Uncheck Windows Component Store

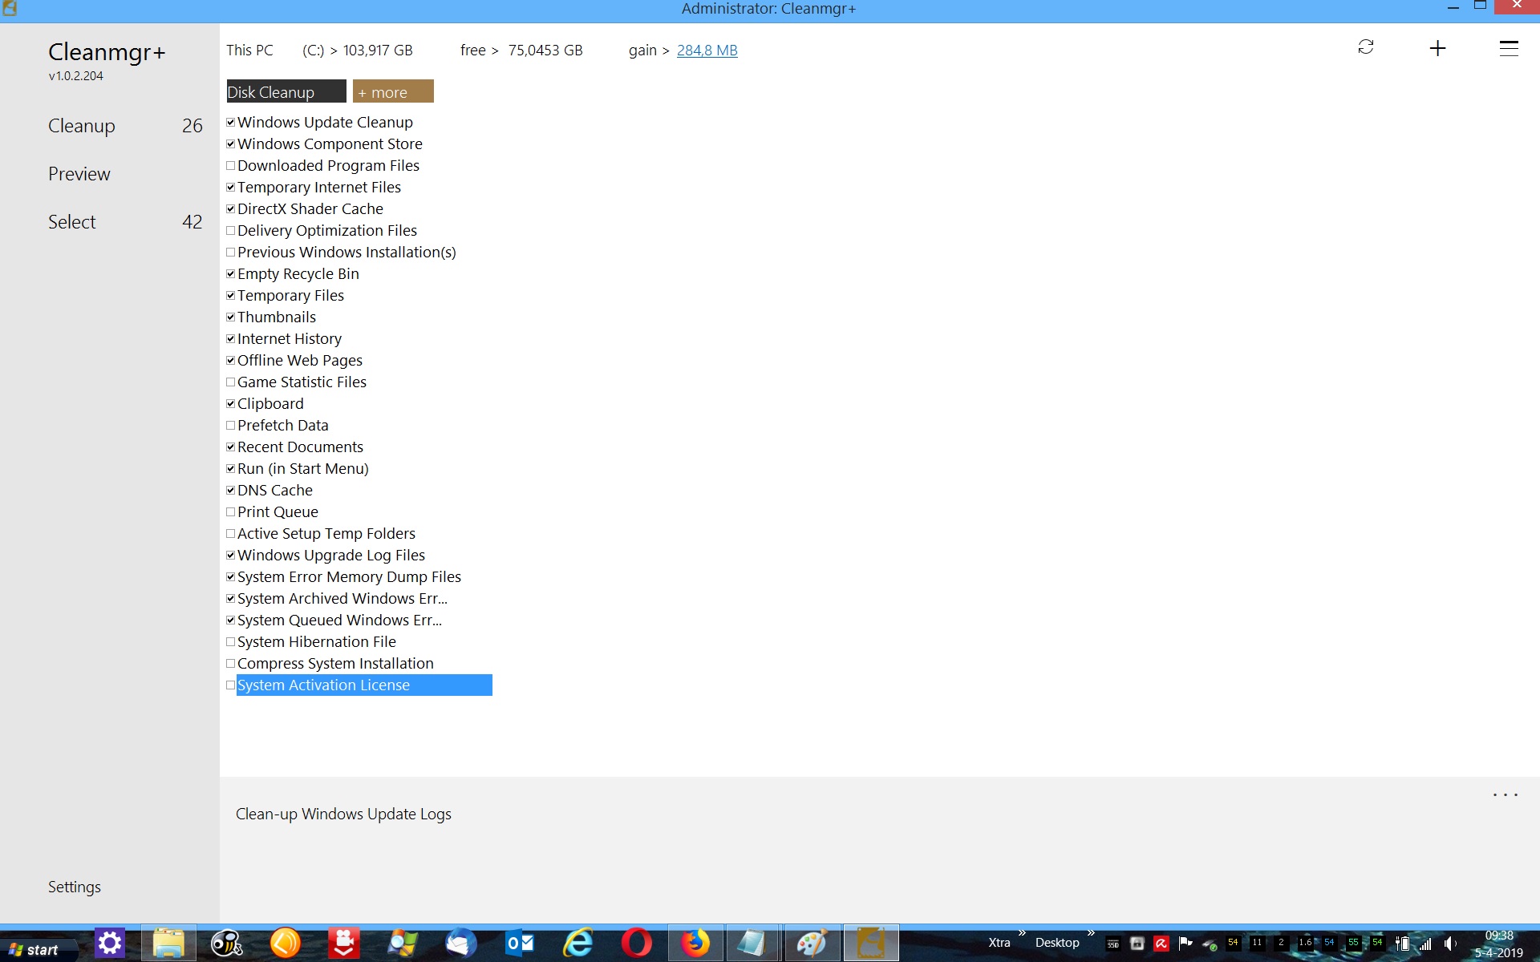[231, 144]
